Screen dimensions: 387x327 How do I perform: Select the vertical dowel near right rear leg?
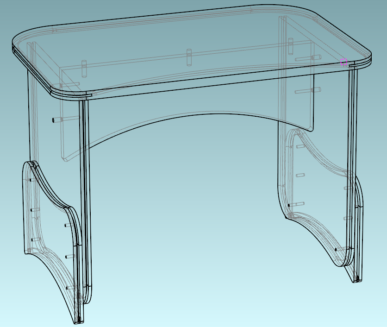pos(291,46)
